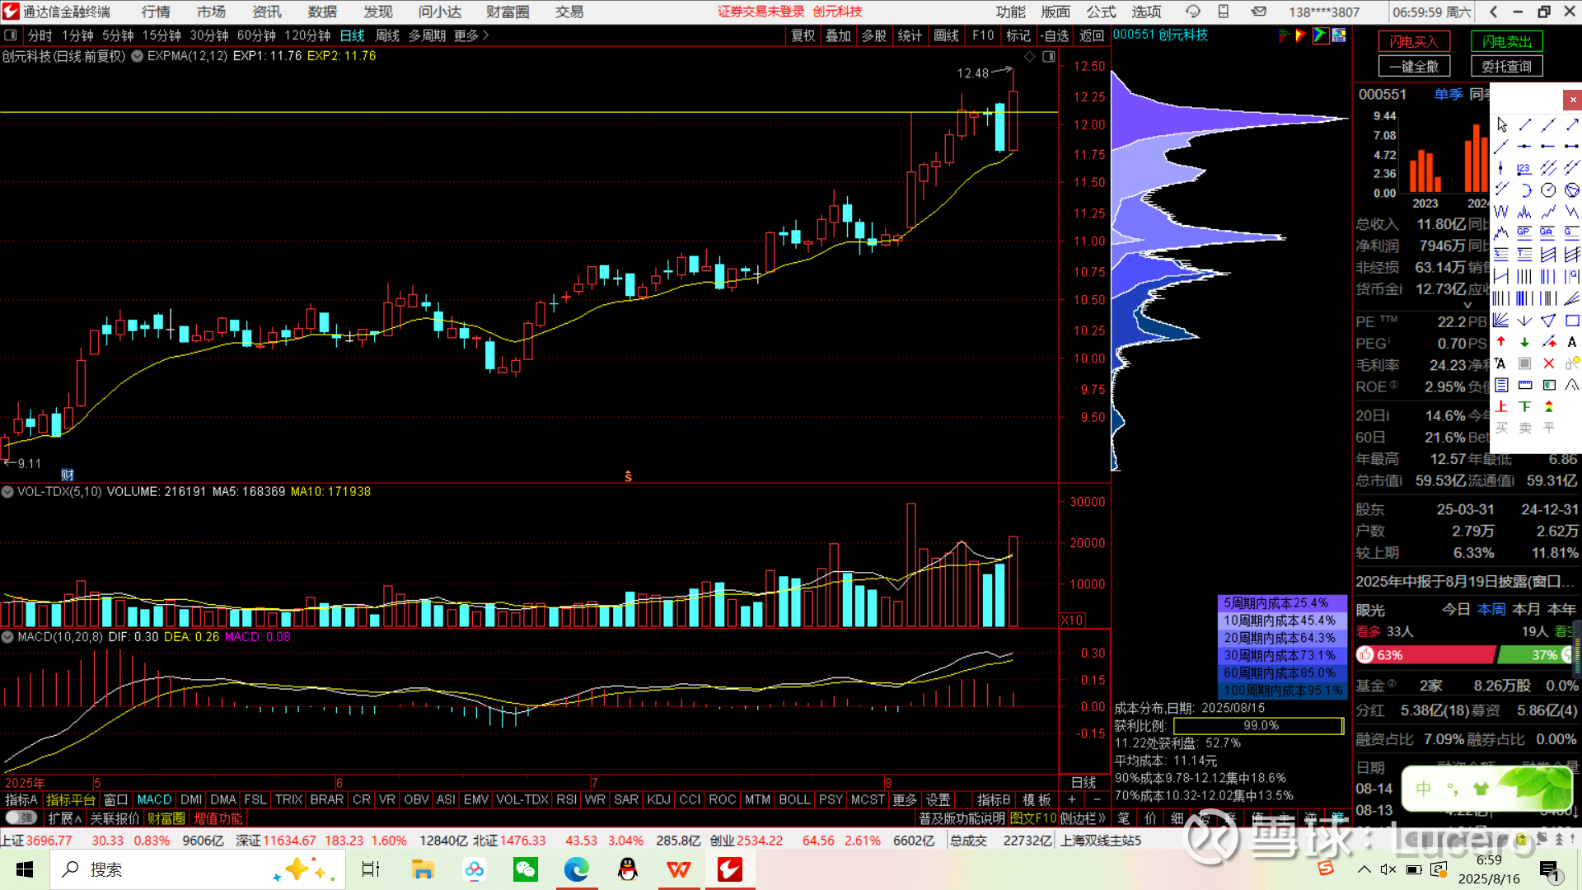Click the refresh icon in title bar
This screenshot has height=890, width=1582.
click(1192, 12)
